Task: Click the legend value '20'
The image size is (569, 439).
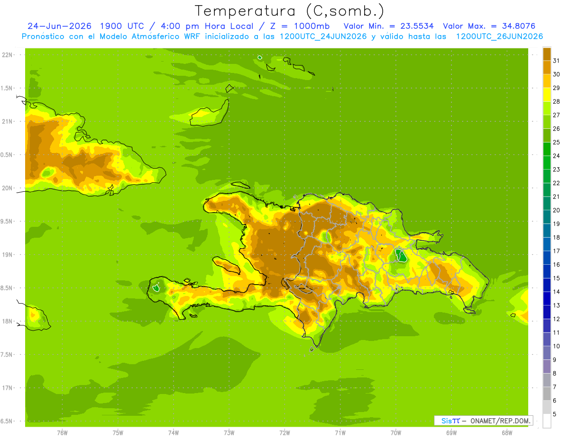Action: pos(556,210)
